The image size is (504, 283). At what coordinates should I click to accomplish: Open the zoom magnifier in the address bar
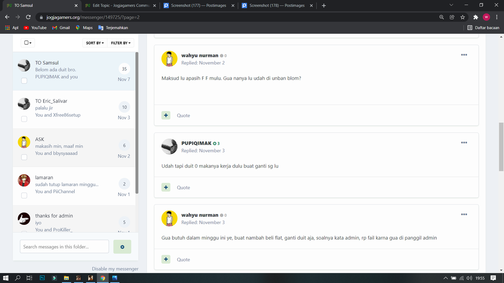pyautogui.click(x=442, y=17)
